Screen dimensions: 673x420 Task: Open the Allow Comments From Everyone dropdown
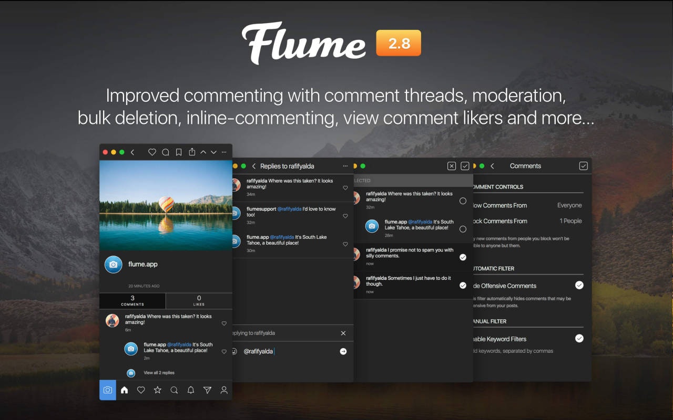(x=569, y=205)
